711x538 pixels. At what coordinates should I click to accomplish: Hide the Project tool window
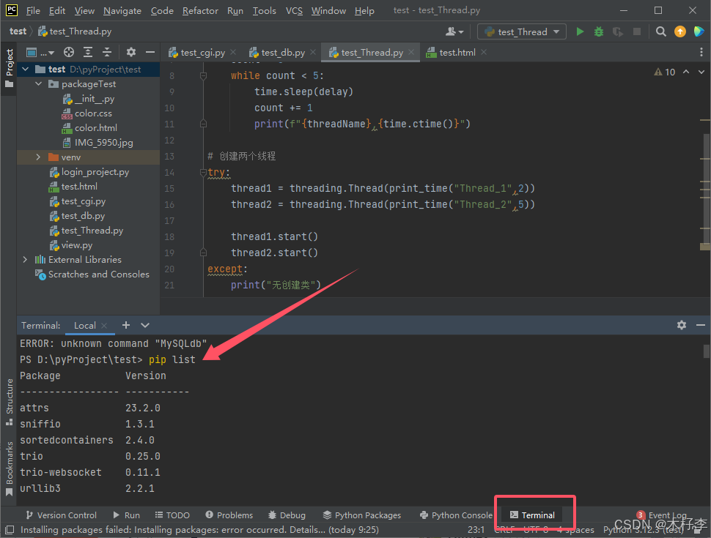150,53
